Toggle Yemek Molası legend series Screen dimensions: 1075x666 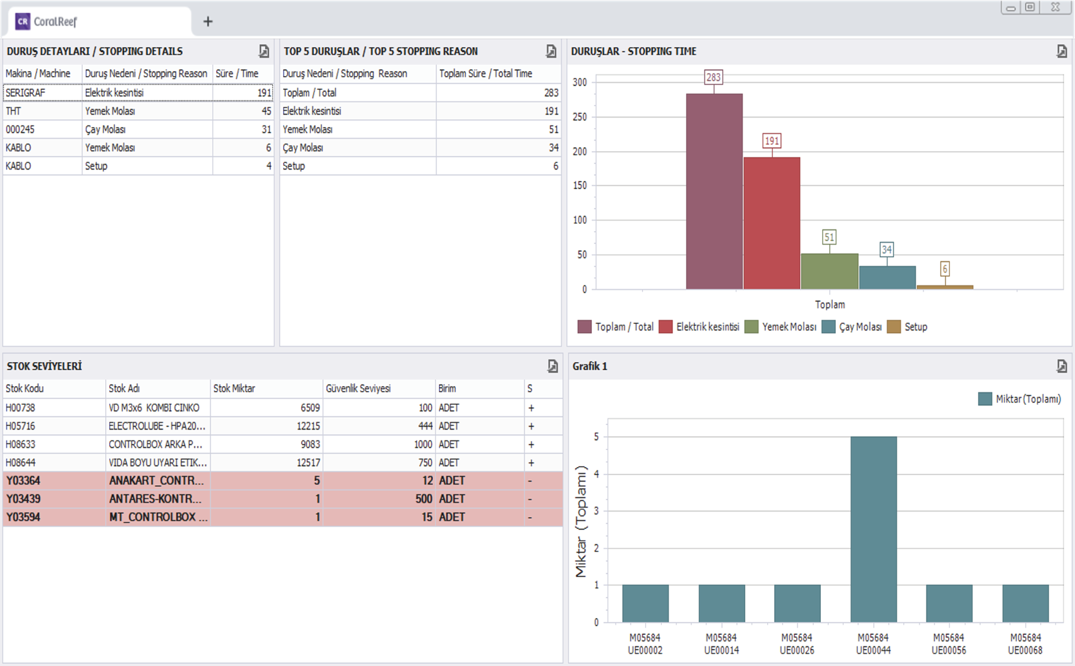780,327
